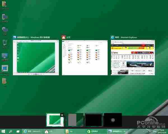
Task: Select the Internet Explorer window preview
Action: (132, 58)
